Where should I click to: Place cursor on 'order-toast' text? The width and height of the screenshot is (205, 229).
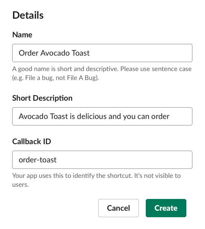[37, 160]
